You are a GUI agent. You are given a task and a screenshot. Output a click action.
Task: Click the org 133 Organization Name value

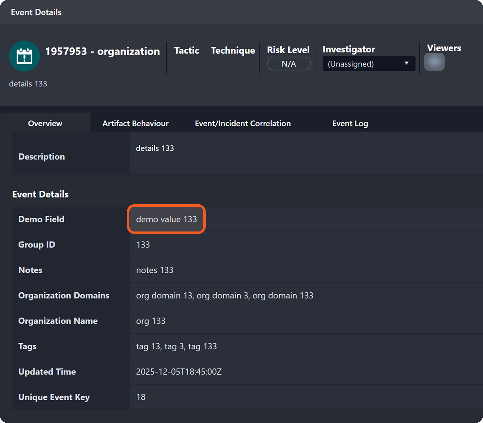(x=151, y=321)
